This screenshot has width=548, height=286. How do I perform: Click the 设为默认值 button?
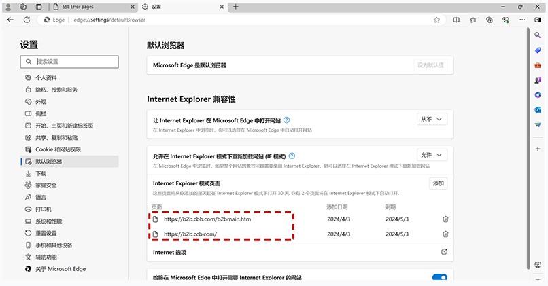click(x=430, y=65)
